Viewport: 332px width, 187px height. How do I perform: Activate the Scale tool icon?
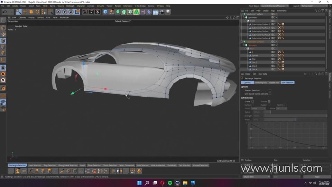[31, 12]
